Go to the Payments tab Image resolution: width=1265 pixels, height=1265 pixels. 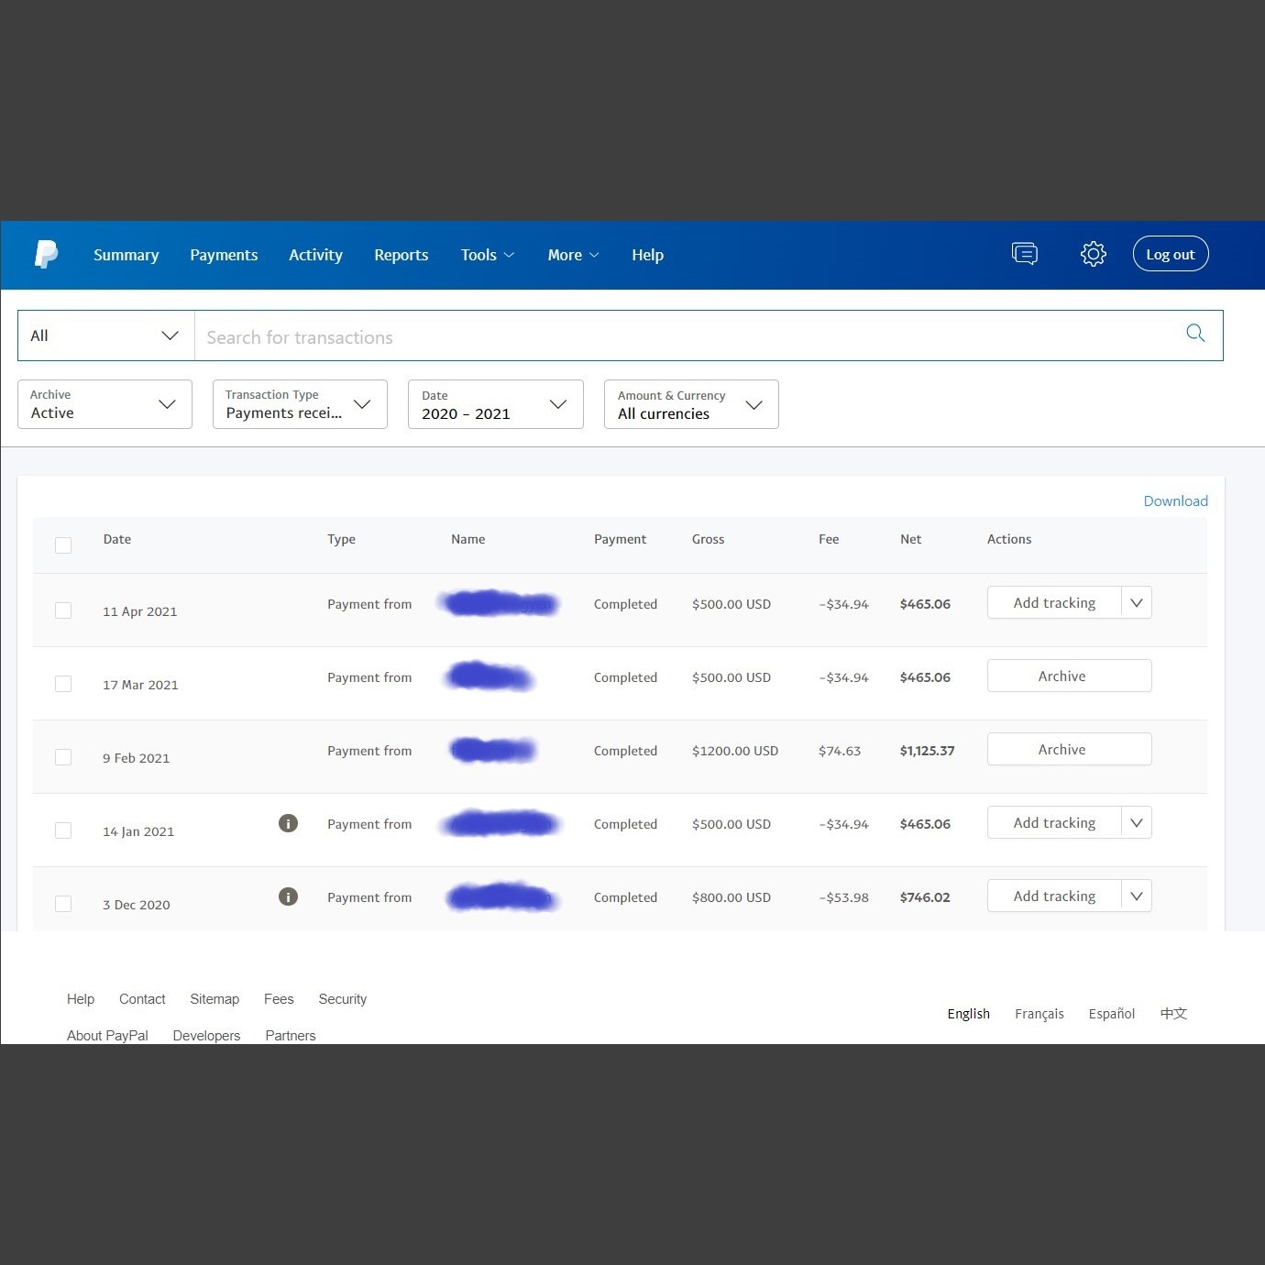point(224,255)
